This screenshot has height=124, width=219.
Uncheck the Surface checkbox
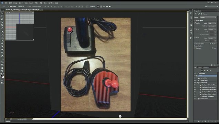(x=195, y=23)
